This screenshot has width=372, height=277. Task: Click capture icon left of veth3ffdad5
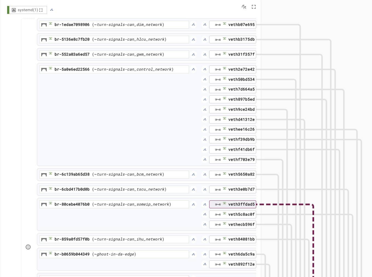coord(205,204)
